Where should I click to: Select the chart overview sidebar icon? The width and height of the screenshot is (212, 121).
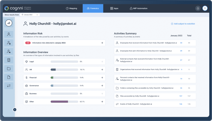tap(9, 23)
